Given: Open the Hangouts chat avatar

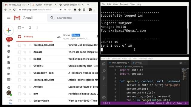Looking at the screenshot, I should pyautogui.click(x=9, y=93).
